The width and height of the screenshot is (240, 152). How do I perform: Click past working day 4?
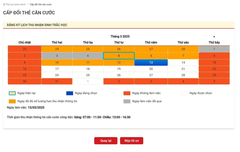[88, 56]
